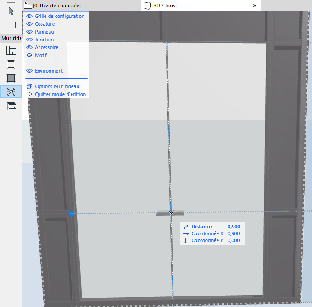
Task: Select the curtain wall Accessory tool
Action: [x=11, y=106]
